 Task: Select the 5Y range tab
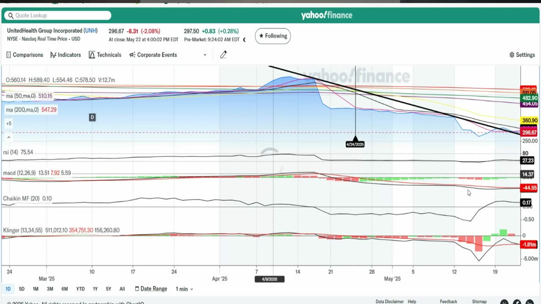(109, 289)
